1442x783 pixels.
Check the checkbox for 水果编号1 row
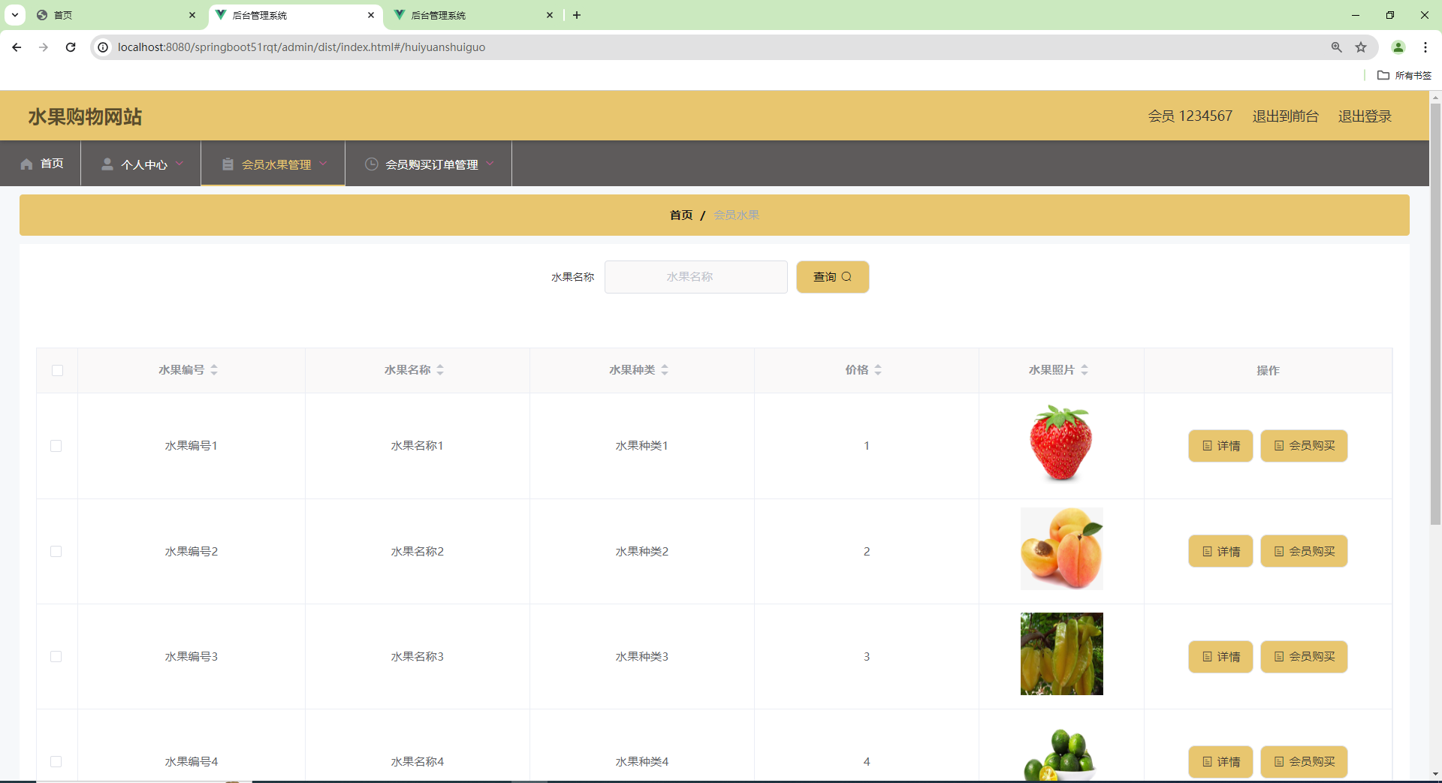coord(56,446)
